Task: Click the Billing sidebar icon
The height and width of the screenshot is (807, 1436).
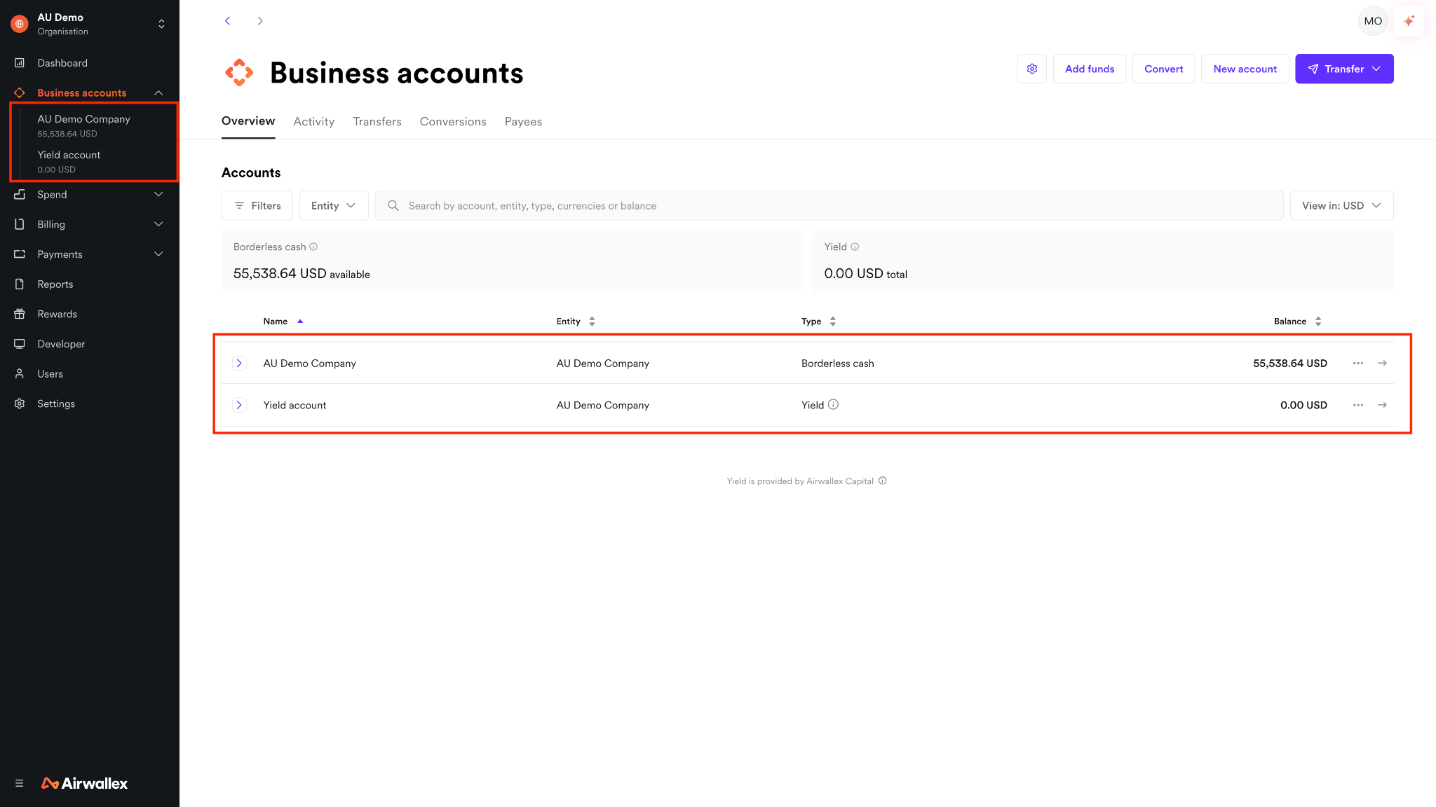Action: click(20, 224)
